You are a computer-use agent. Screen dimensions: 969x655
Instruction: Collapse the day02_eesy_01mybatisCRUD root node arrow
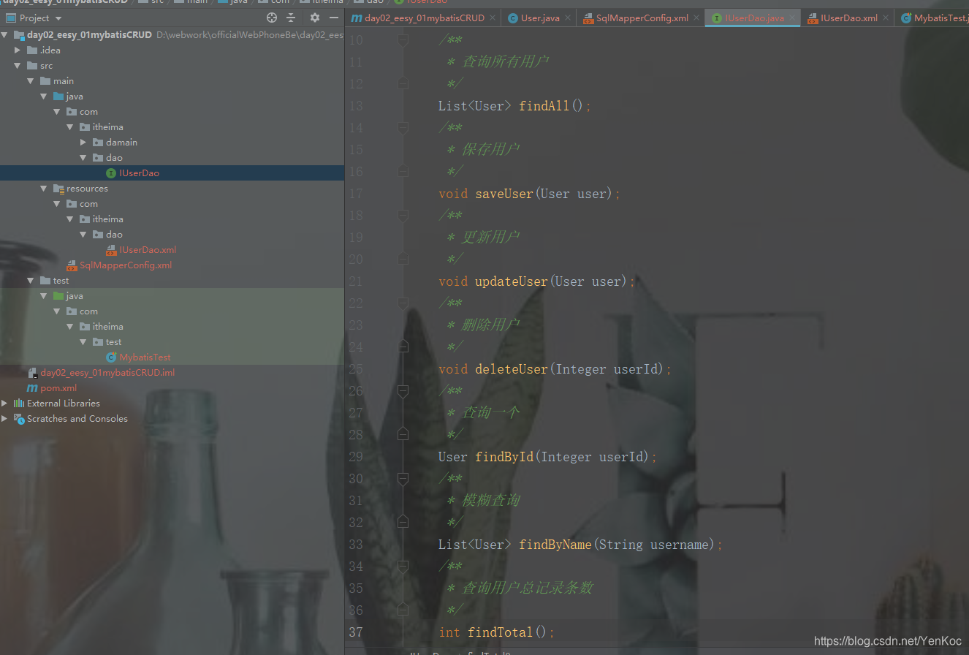click(6, 35)
